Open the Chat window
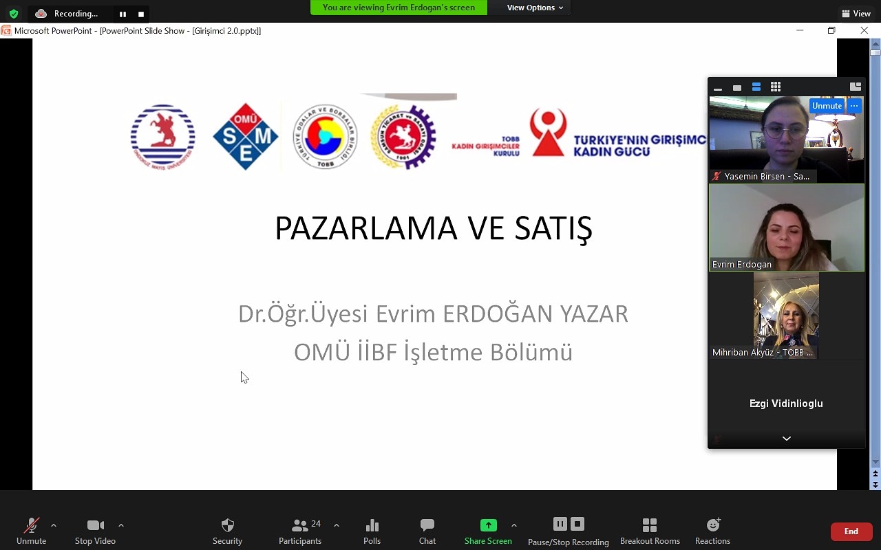The image size is (881, 550). [427, 531]
